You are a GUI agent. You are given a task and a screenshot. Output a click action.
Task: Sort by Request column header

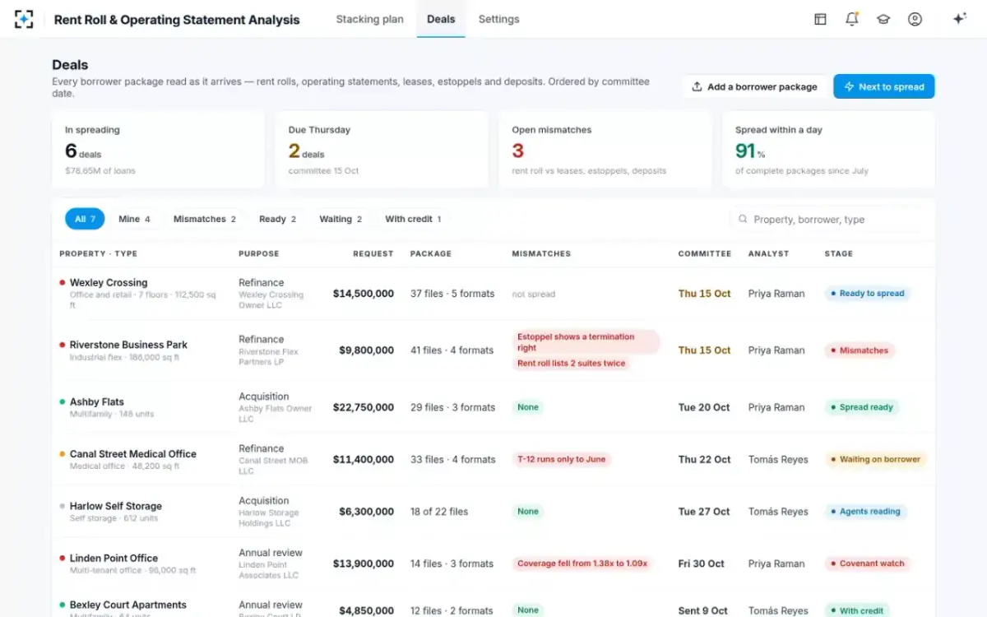tap(373, 253)
